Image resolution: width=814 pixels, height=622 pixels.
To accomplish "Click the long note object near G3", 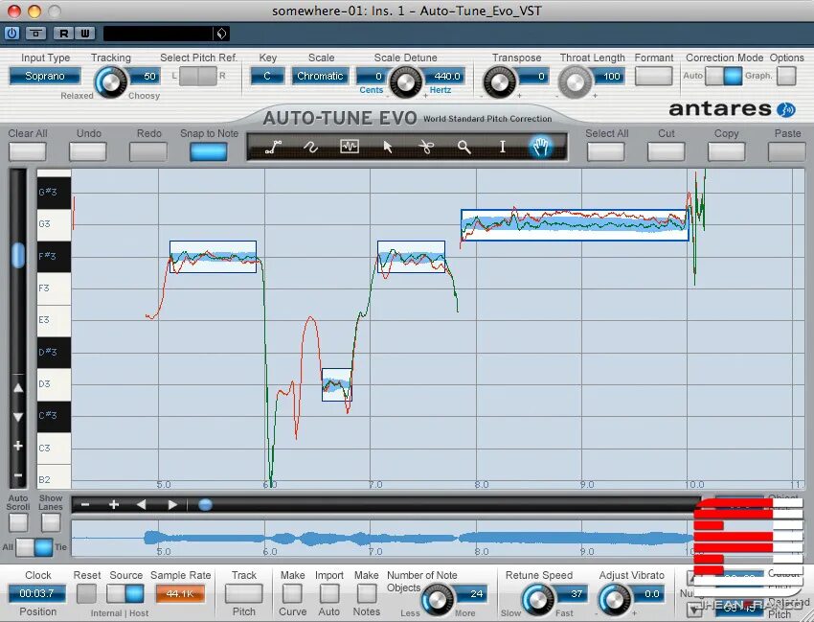I will pos(575,225).
